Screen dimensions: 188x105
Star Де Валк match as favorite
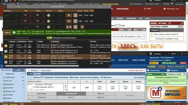(31, 85)
